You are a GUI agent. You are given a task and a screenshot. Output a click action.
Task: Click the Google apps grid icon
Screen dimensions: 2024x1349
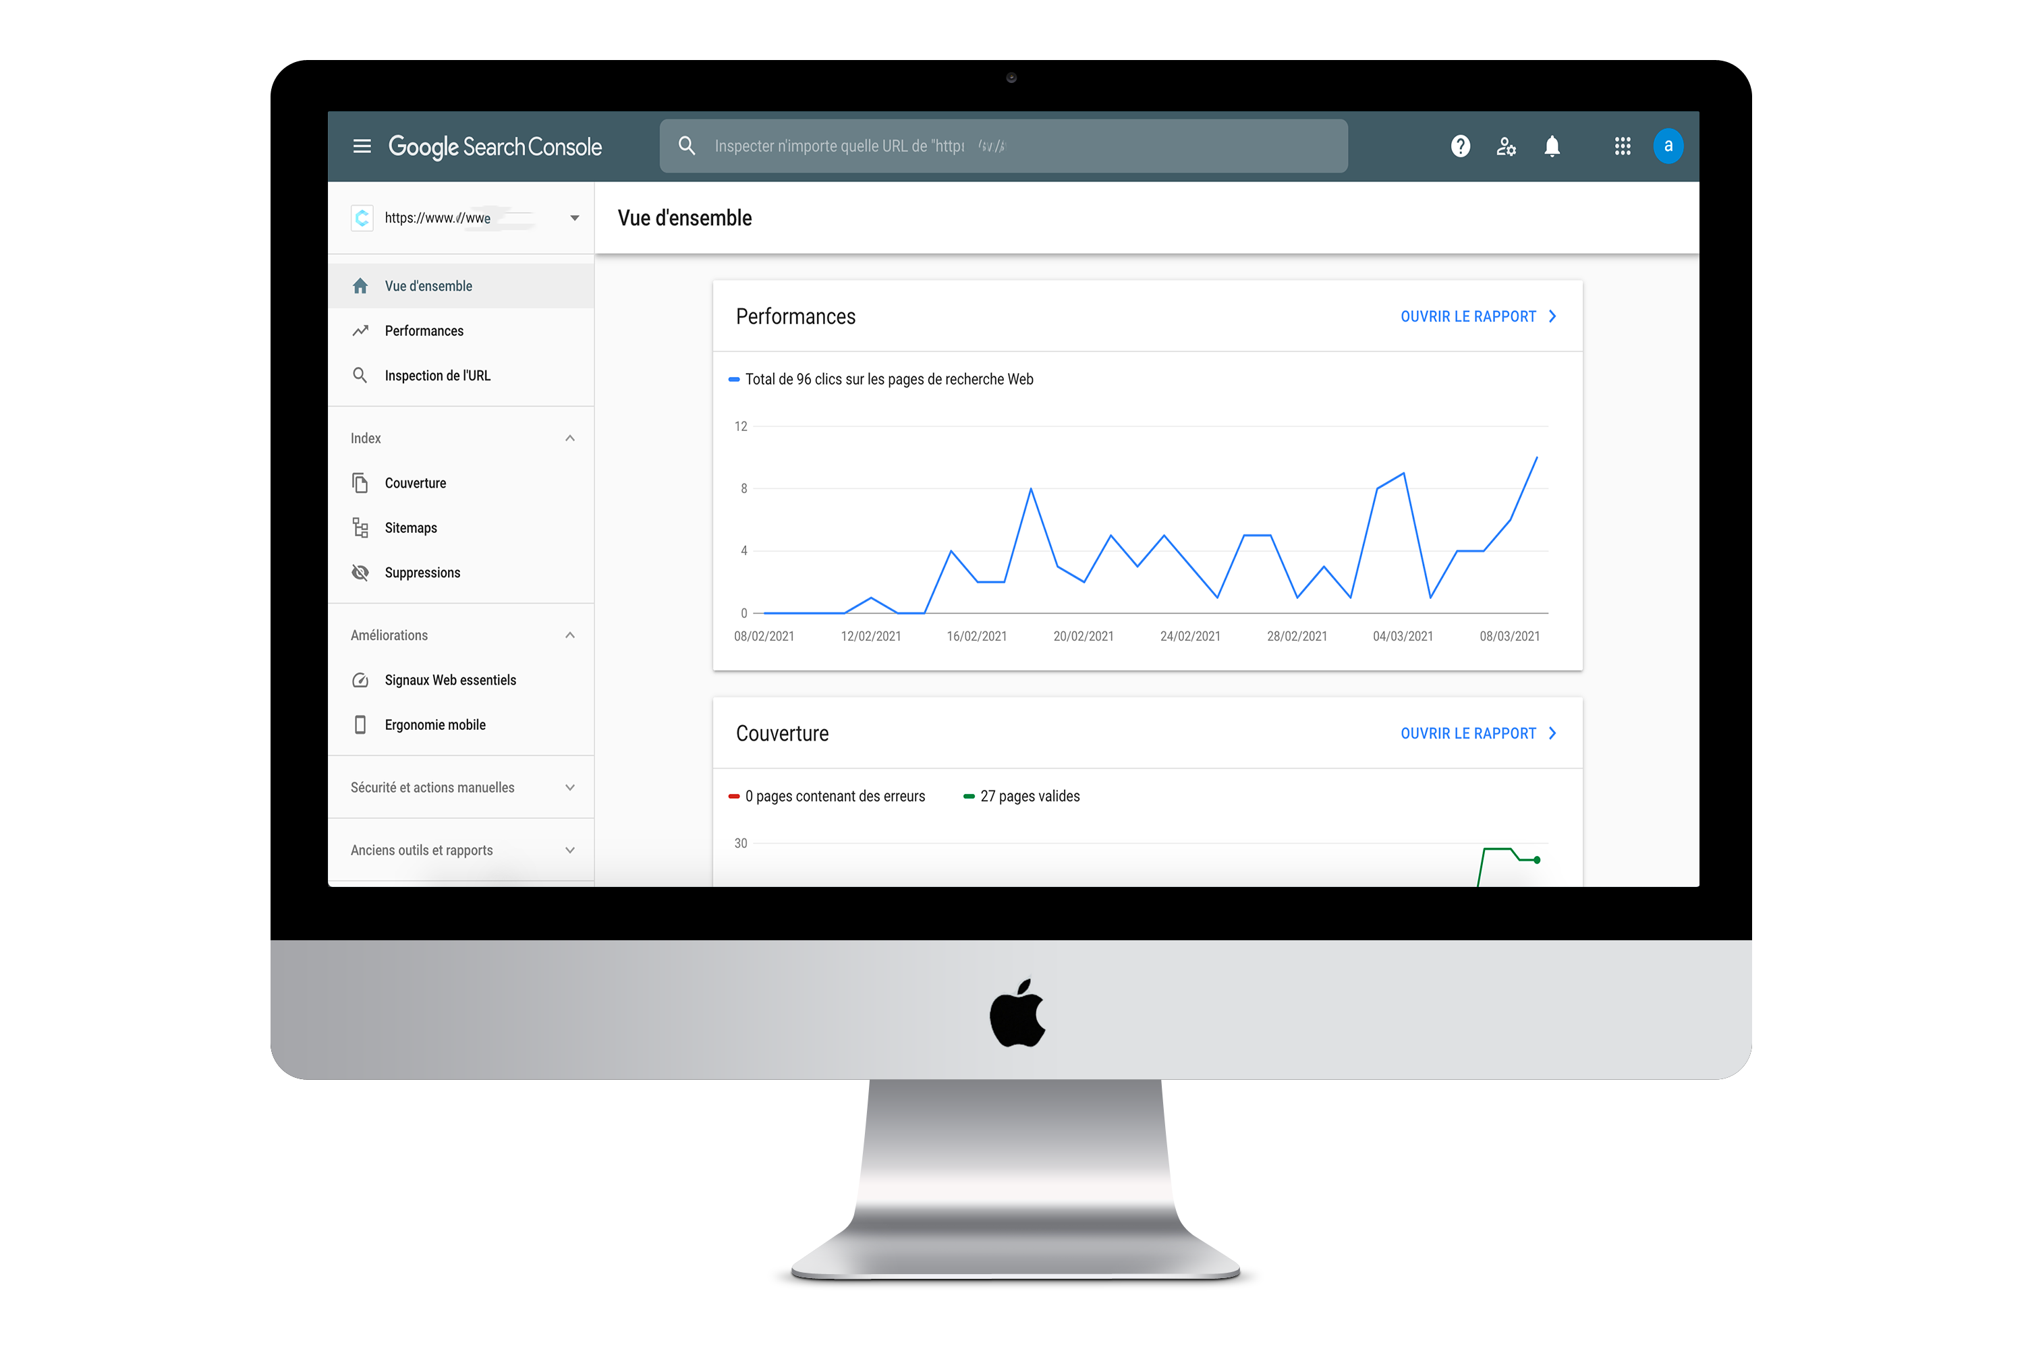[x=1623, y=146]
